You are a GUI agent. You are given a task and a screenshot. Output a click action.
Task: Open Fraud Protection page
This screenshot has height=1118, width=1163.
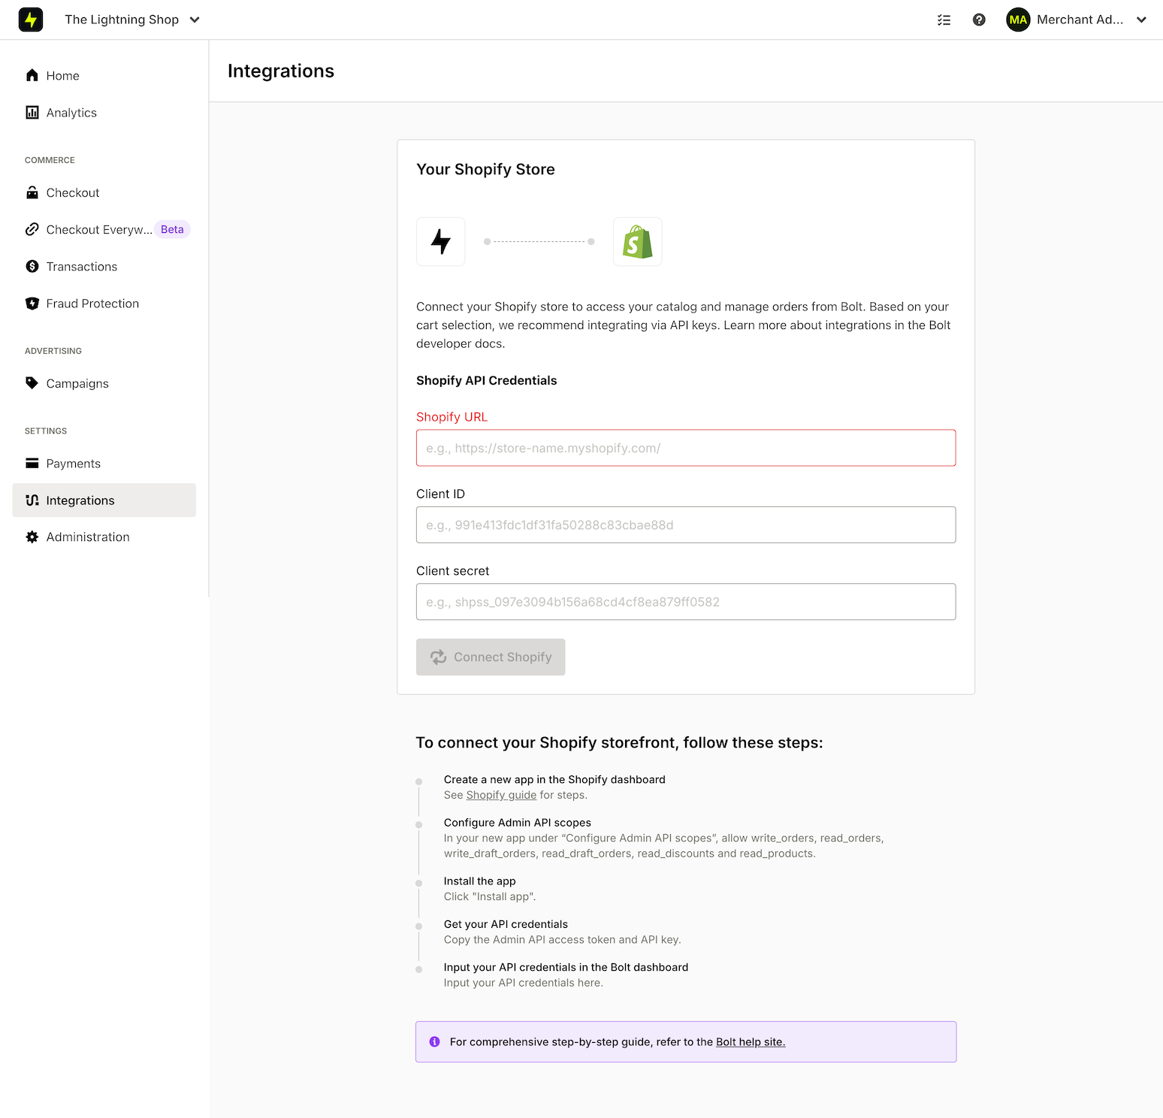[x=104, y=304]
